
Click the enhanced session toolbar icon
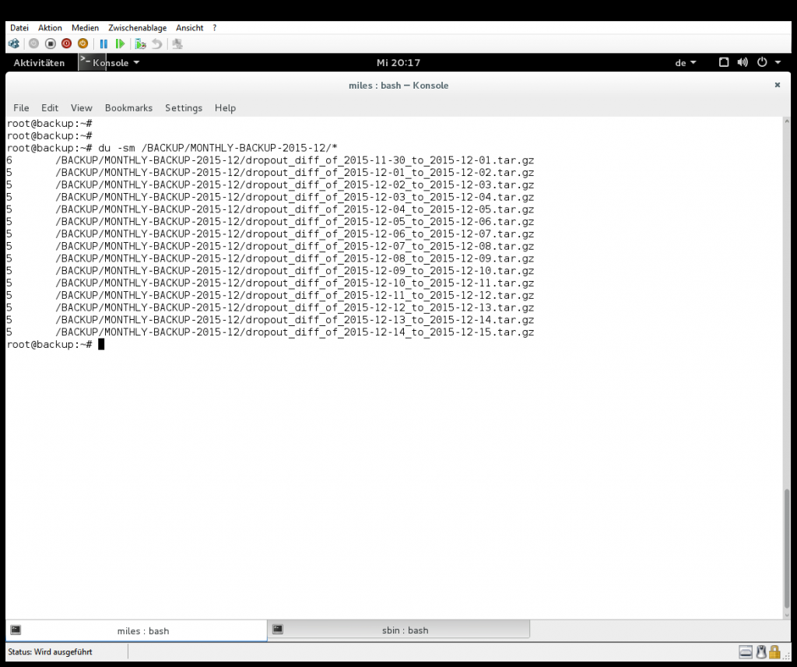177,44
